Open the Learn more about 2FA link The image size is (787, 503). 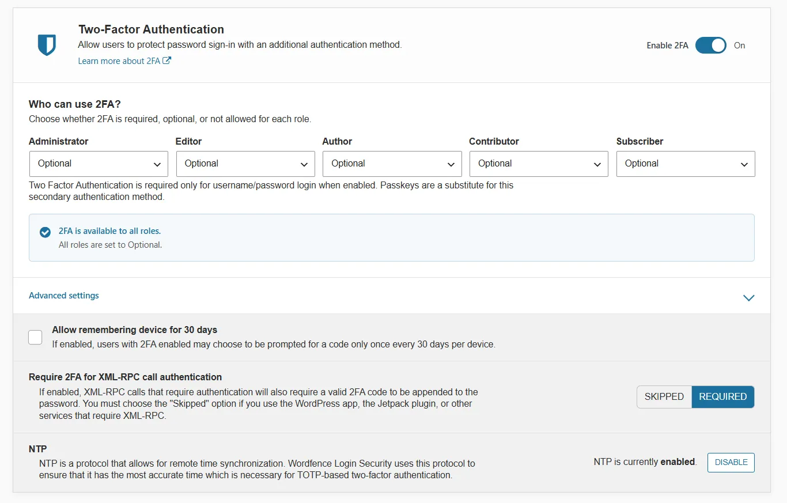[124, 61]
